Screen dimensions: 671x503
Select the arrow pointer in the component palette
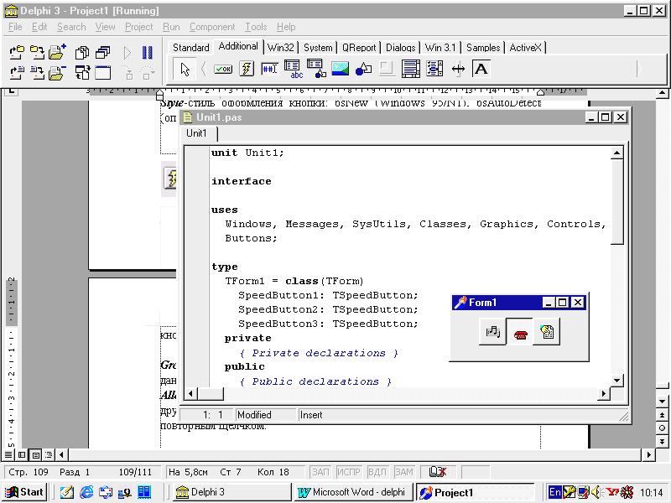pos(185,69)
